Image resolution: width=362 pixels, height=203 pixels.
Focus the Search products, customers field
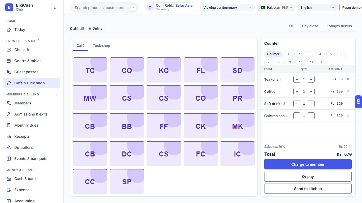[x=104, y=8]
